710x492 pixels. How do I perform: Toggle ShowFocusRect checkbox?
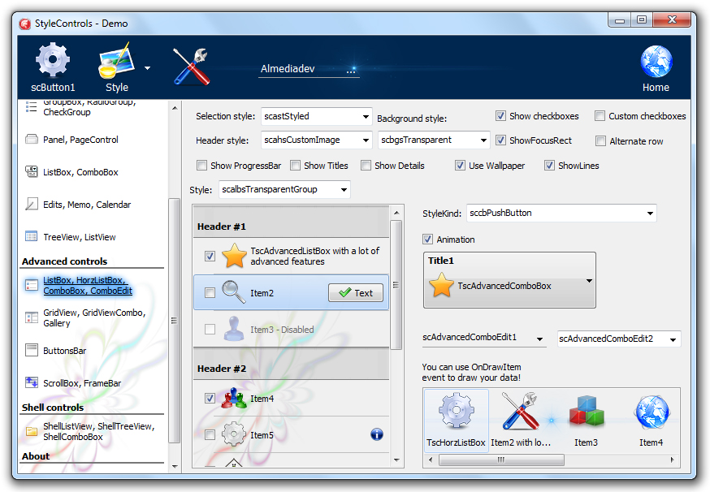click(x=500, y=140)
